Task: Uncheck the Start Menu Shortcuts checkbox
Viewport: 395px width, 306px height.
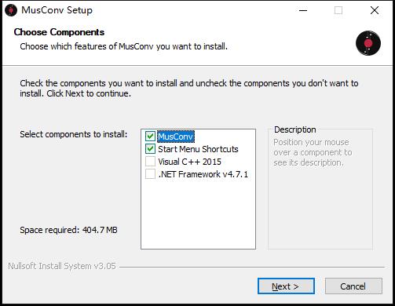Action: click(x=150, y=149)
